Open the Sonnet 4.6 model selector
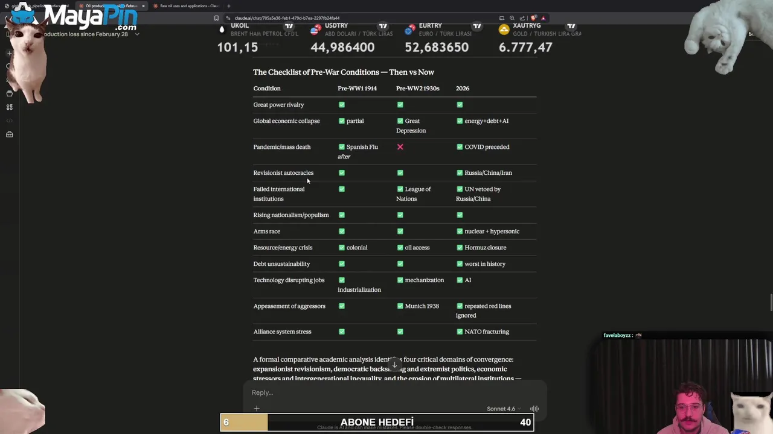The width and height of the screenshot is (773, 434). (x=504, y=409)
